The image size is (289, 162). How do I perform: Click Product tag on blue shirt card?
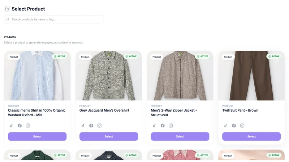(14, 57)
